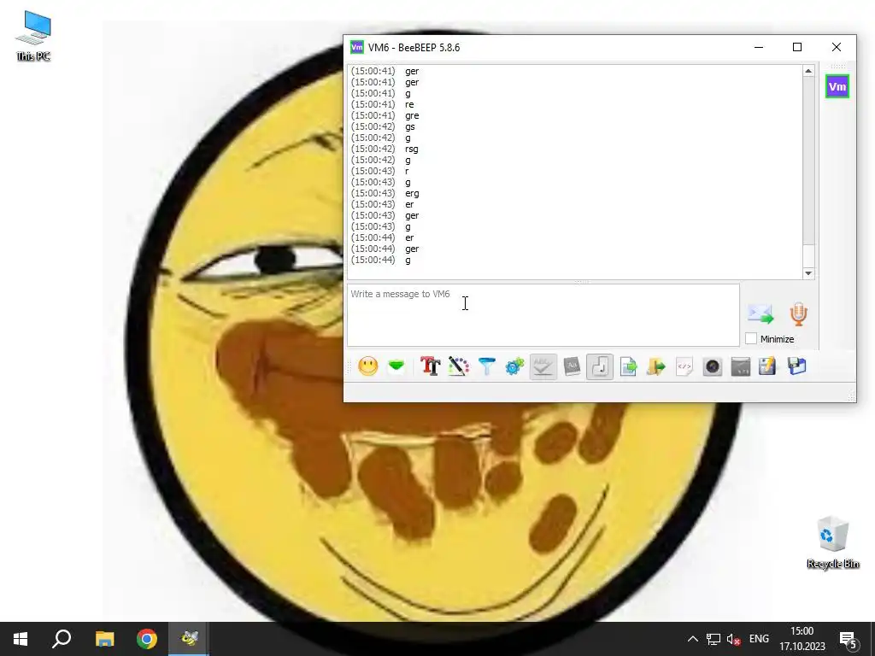Open taskbar search magnifier
The image size is (875, 656).
tap(62, 639)
